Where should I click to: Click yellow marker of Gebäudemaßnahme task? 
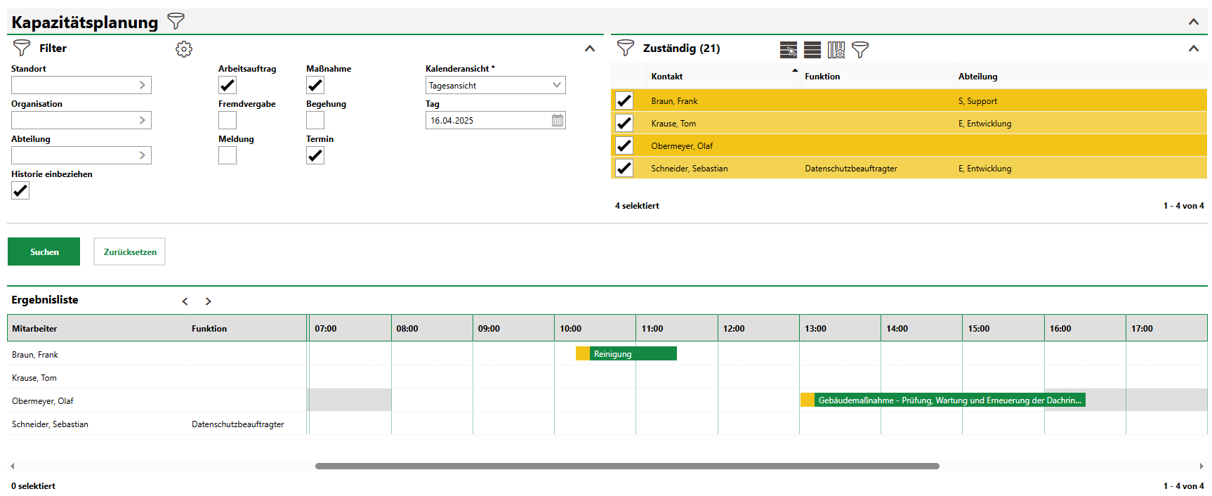(x=808, y=400)
